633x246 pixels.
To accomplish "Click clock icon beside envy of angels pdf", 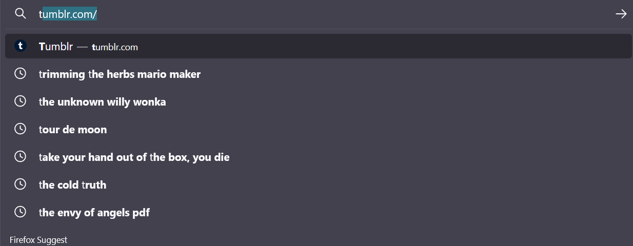I will (20, 212).
